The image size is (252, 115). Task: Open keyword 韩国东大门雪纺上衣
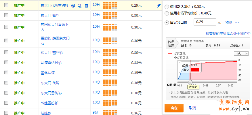55,27
